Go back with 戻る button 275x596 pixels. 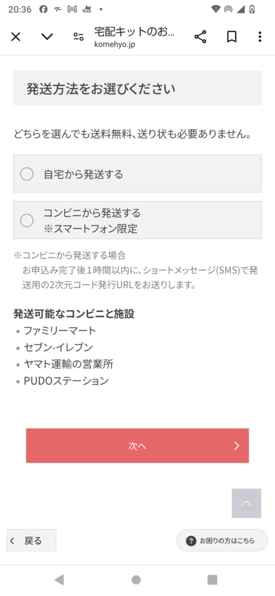[31, 540]
